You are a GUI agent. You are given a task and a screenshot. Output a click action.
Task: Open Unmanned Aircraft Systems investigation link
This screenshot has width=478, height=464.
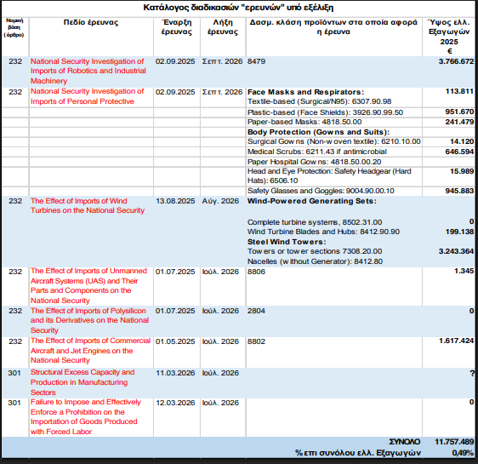tap(88, 285)
